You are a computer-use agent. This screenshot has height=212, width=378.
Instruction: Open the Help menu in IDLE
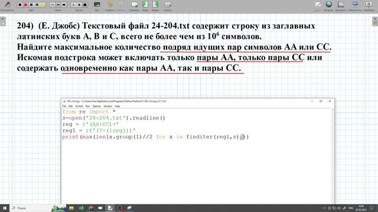[x=117, y=106]
